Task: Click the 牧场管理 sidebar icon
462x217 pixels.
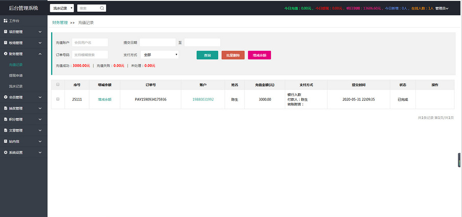Action: [5, 43]
